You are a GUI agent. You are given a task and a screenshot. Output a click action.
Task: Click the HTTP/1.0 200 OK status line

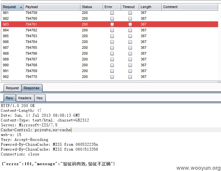(x=18, y=106)
